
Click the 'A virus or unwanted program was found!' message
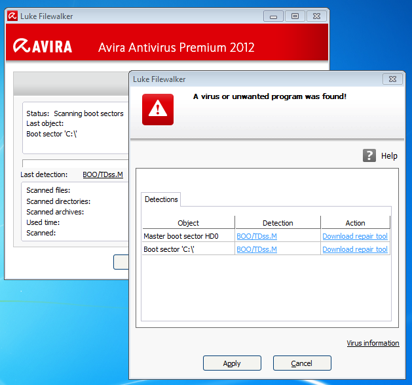[270, 96]
